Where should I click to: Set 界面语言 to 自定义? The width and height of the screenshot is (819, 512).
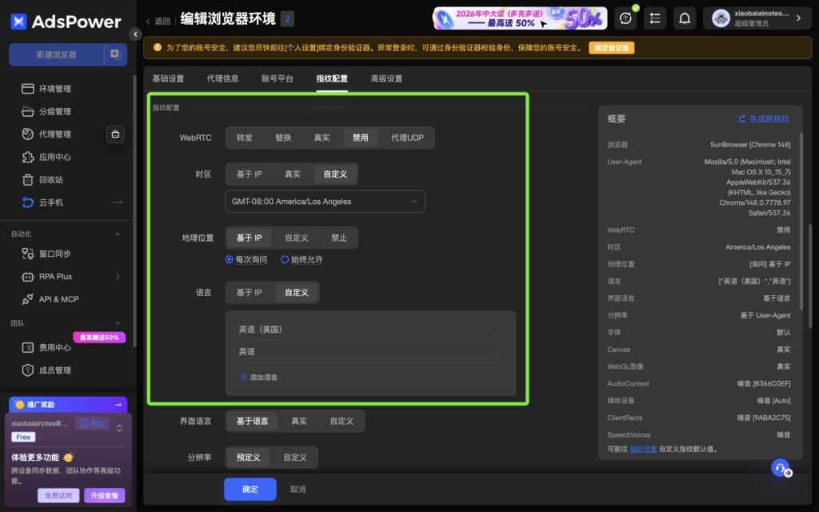point(342,421)
